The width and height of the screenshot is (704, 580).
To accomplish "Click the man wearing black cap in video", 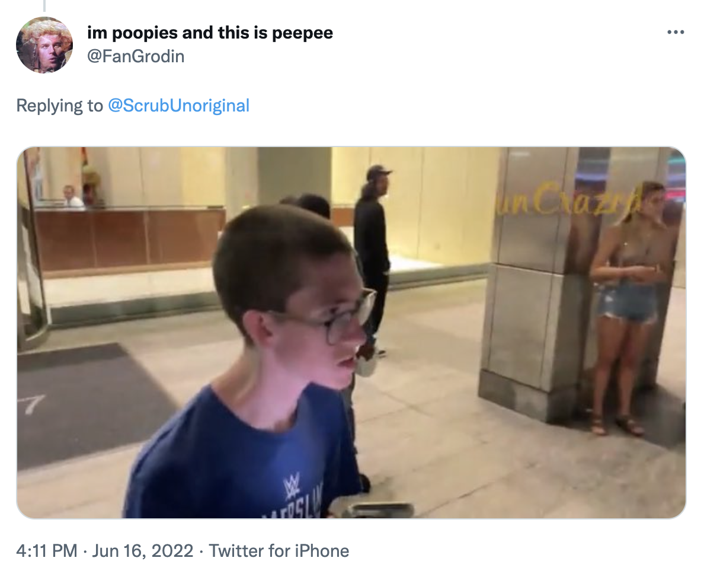I will [373, 251].
